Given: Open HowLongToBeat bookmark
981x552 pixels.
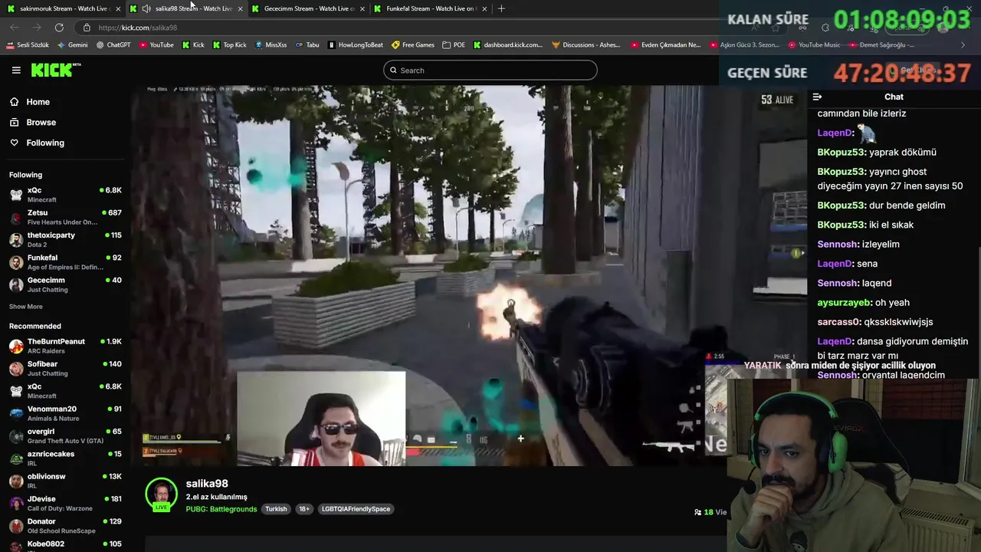Looking at the screenshot, I should [355, 45].
